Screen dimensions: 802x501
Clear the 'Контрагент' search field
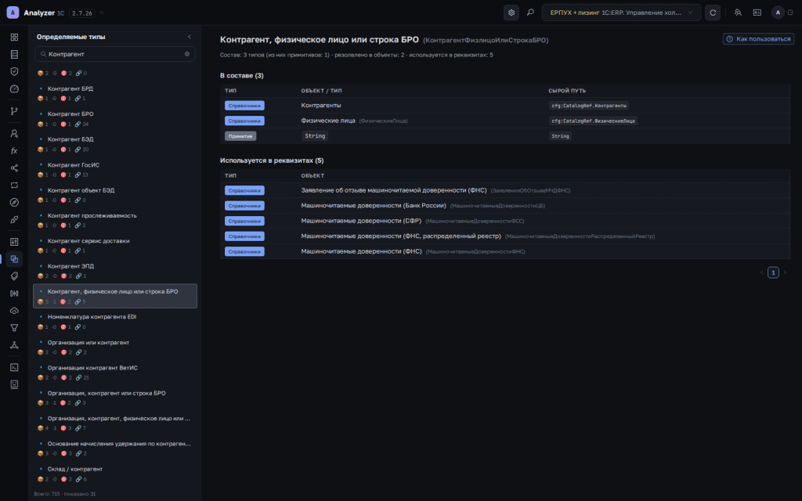(x=186, y=54)
